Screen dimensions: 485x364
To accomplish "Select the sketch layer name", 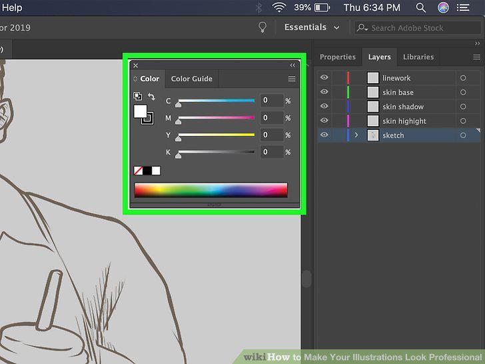I will [393, 135].
